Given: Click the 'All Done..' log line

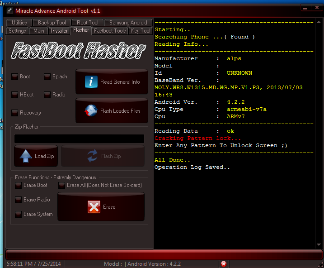Looking at the screenshot, I should 172,160.
